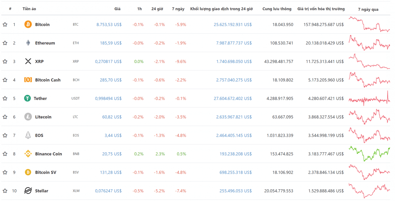This screenshot has width=395, height=201.
Task: Click the EOS logo icon
Action: [28, 135]
